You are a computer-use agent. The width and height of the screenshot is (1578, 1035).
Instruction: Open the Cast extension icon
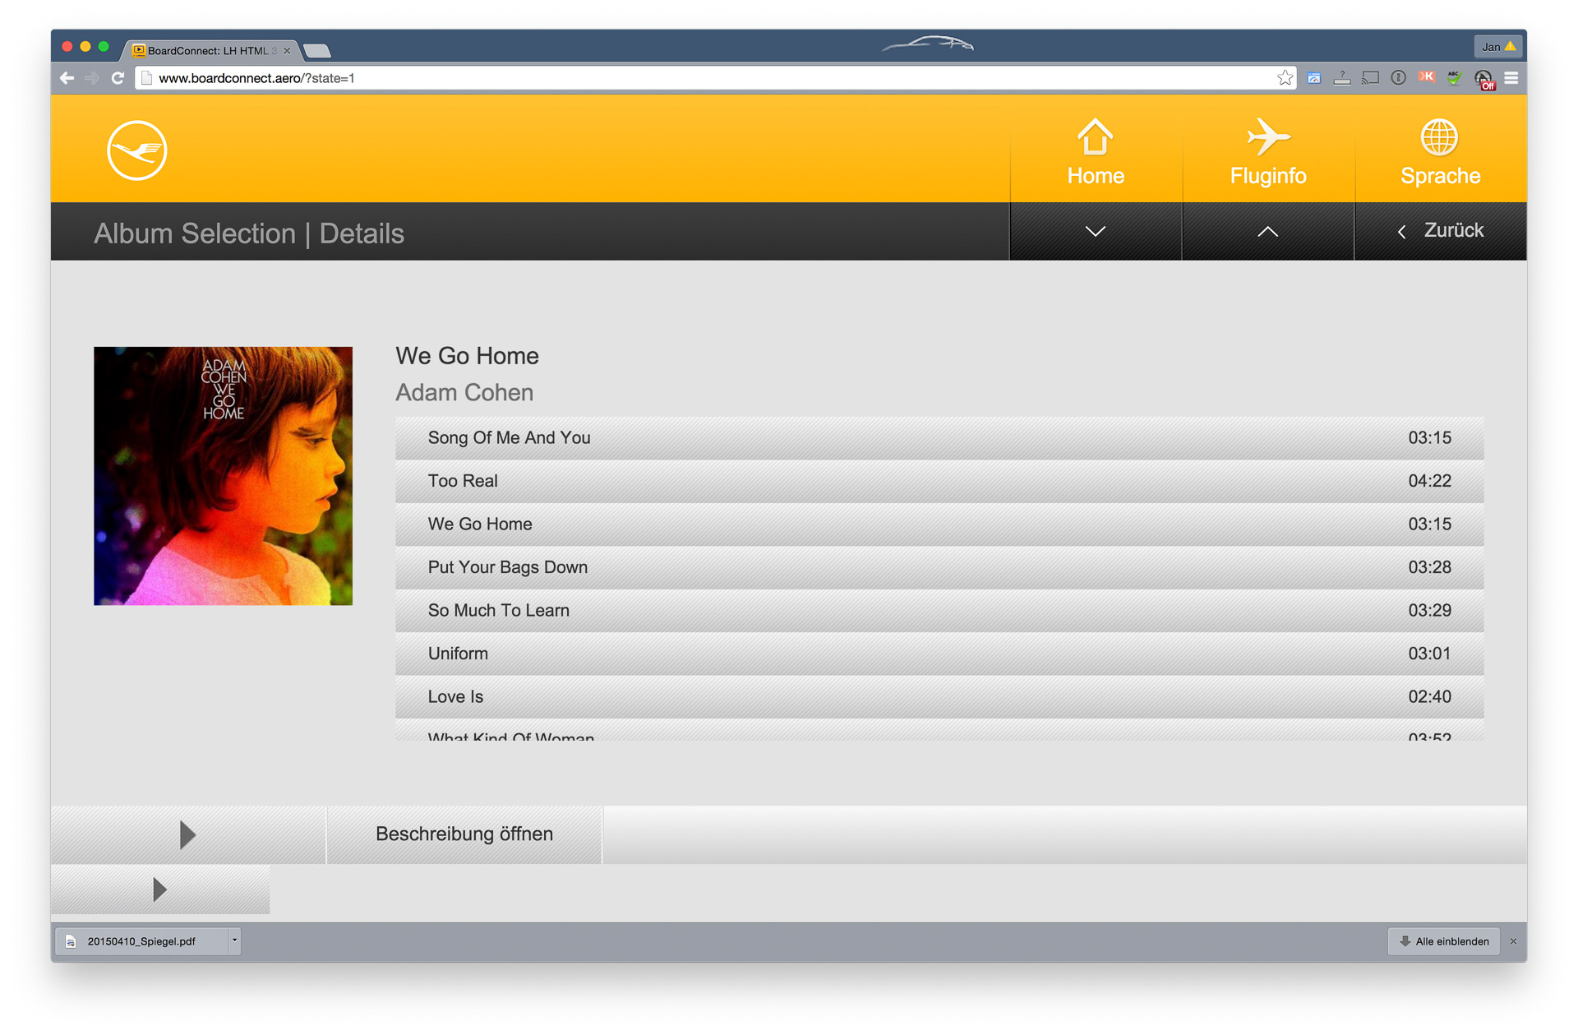click(x=1370, y=78)
